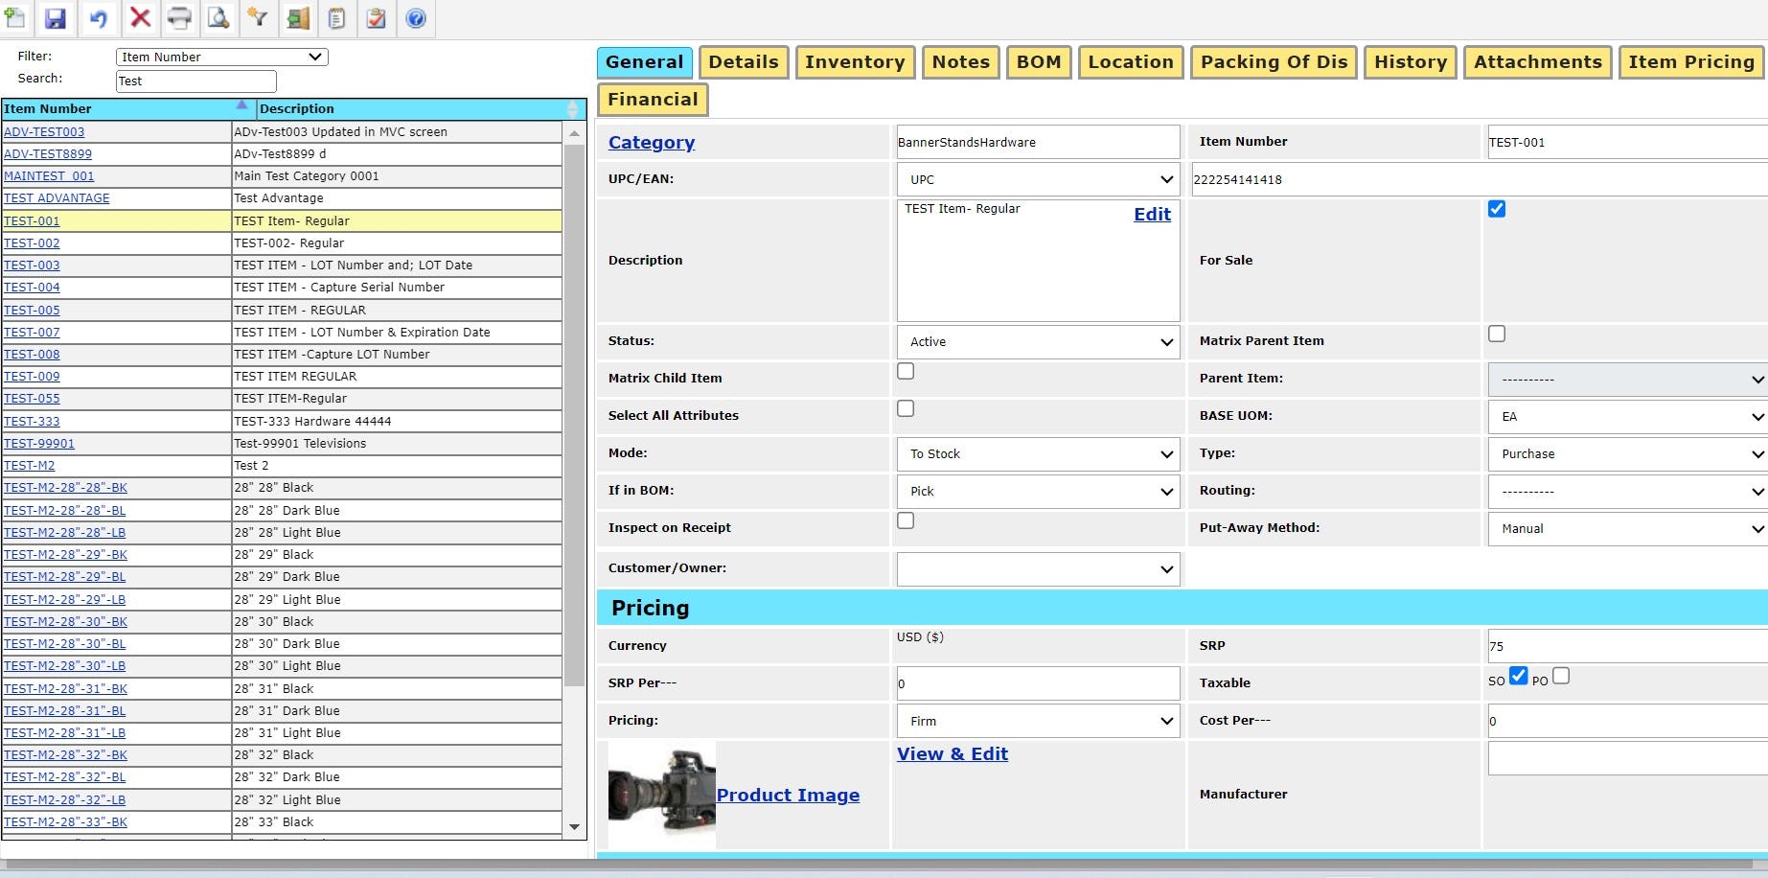Open the Item Pricing tab

(1689, 61)
